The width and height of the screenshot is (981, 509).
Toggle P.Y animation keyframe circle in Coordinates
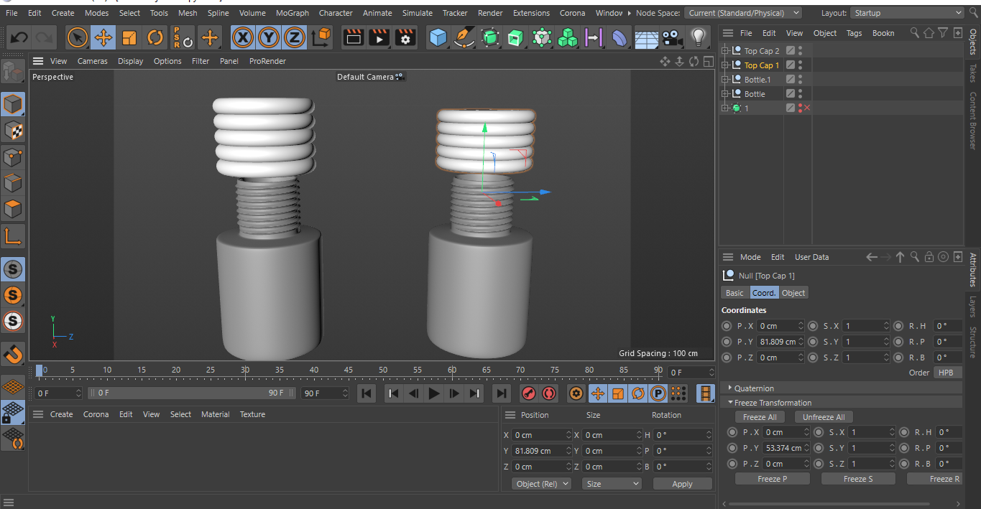[727, 342]
